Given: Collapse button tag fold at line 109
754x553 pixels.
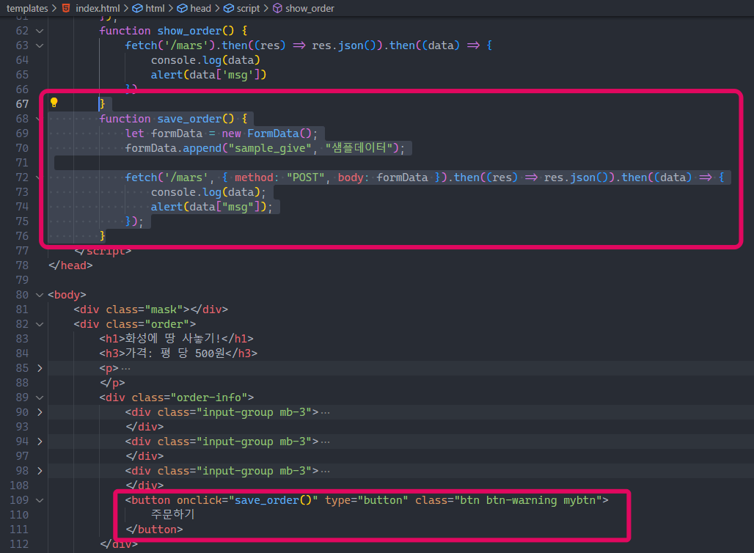Looking at the screenshot, I should click(x=40, y=500).
